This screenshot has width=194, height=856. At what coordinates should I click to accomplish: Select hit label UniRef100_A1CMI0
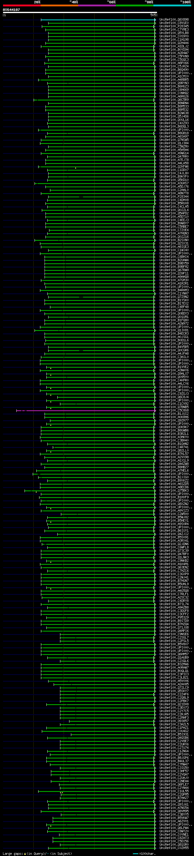(x=174, y=77)
